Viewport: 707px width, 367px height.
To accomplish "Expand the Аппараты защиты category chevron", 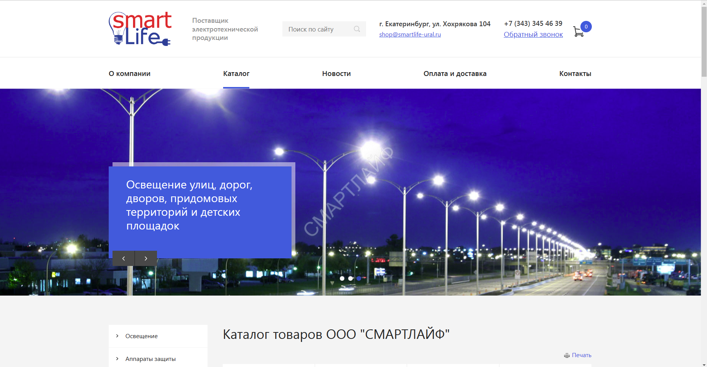I will (x=117, y=359).
